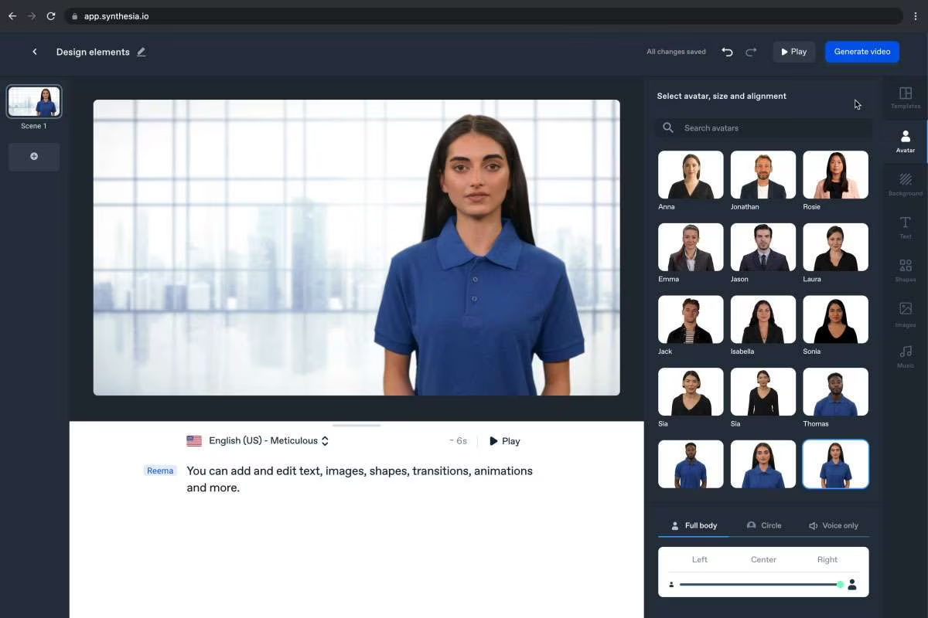Choose the Emma avatar
The width and height of the screenshot is (928, 618).
[691, 247]
